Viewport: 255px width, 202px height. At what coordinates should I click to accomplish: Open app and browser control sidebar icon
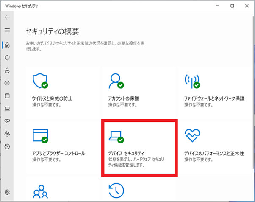tap(7, 95)
